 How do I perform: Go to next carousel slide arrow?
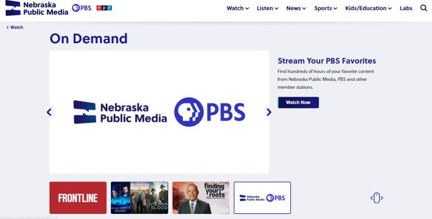click(269, 112)
